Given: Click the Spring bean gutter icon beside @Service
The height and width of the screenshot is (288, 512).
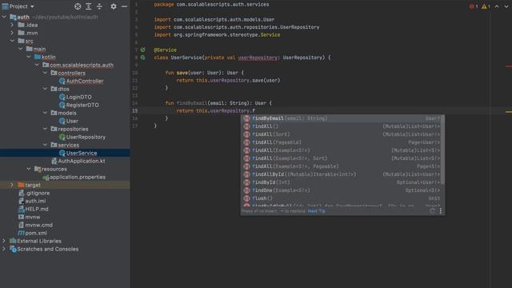Looking at the screenshot, I should click(x=142, y=50).
